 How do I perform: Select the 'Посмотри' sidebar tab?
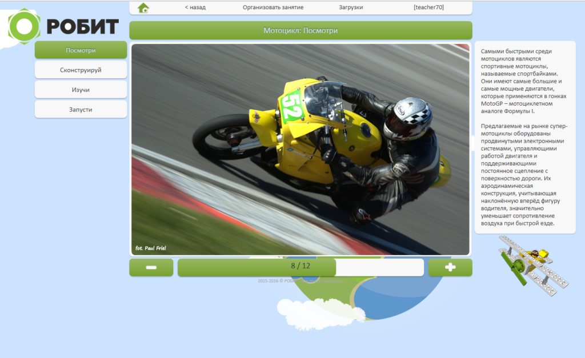[81, 50]
